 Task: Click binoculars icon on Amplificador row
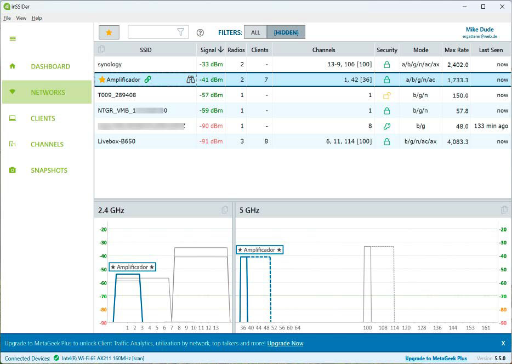(190, 79)
